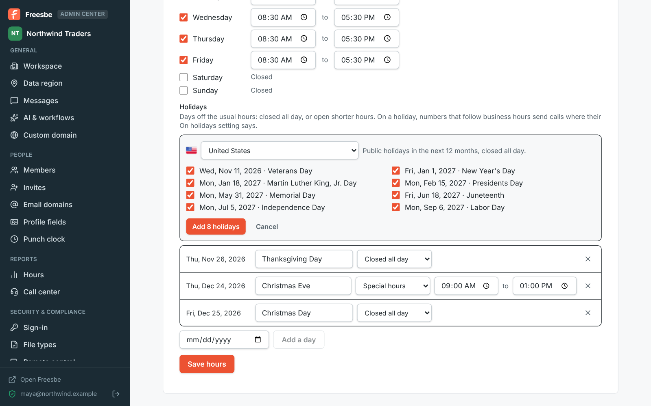Navigate to Members page
This screenshot has width=651, height=406.
pyautogui.click(x=65, y=170)
